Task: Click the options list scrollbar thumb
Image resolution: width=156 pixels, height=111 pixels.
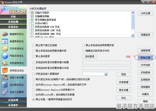Action: click(x=133, y=22)
